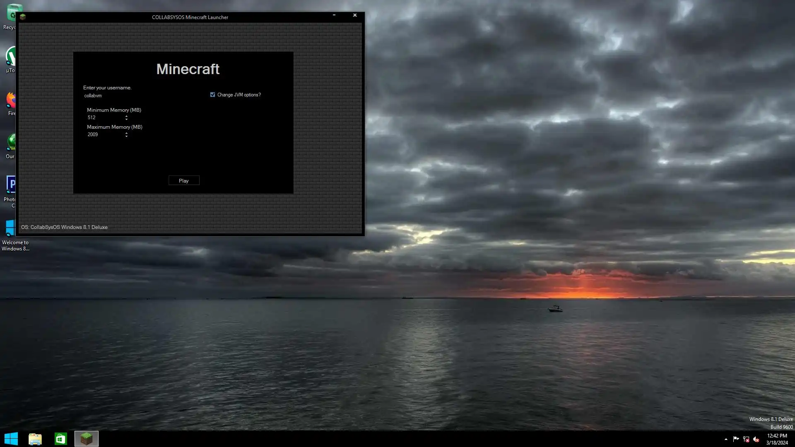Expand hidden system tray icons arrow
This screenshot has height=447, width=795.
pos(726,439)
